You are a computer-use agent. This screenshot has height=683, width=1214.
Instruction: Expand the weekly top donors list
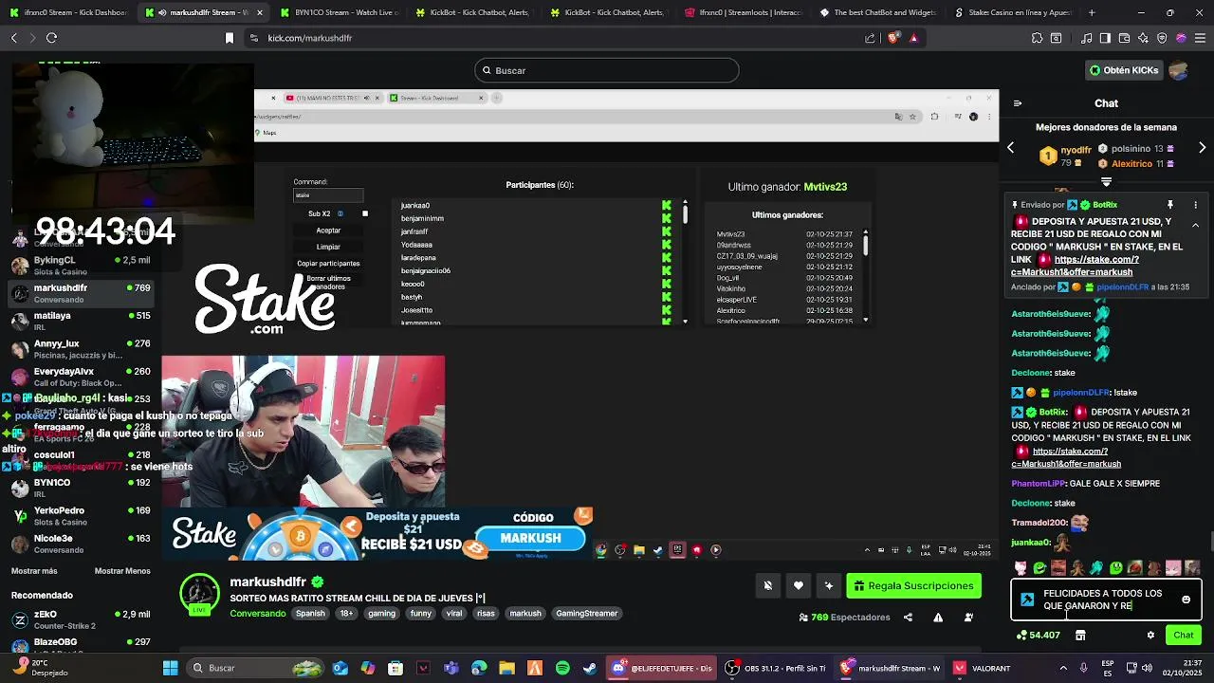click(x=1106, y=181)
